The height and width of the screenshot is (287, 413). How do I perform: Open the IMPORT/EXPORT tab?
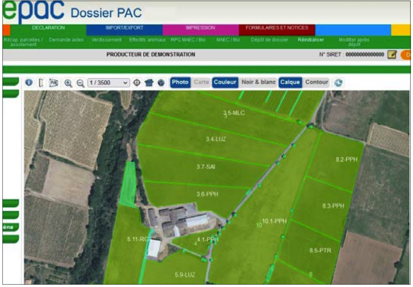[x=124, y=28]
